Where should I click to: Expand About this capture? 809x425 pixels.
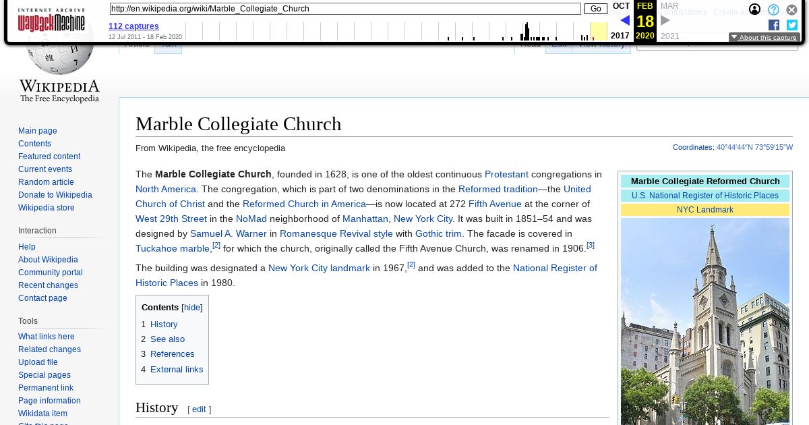point(765,38)
